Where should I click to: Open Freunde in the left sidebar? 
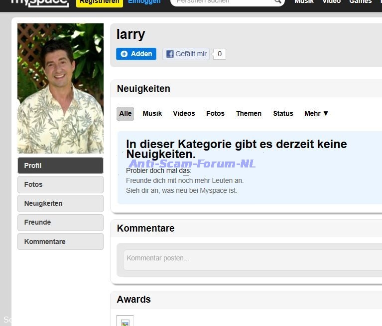[60, 222]
